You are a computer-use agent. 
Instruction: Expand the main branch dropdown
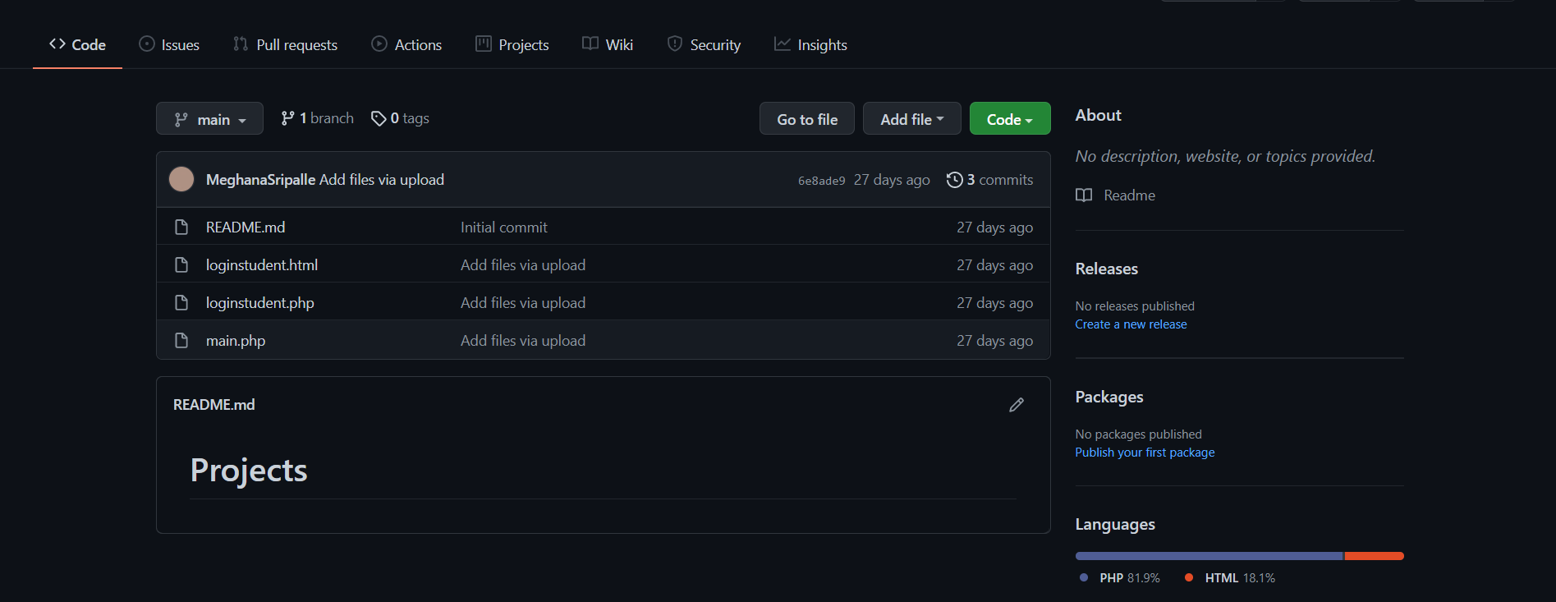(209, 119)
